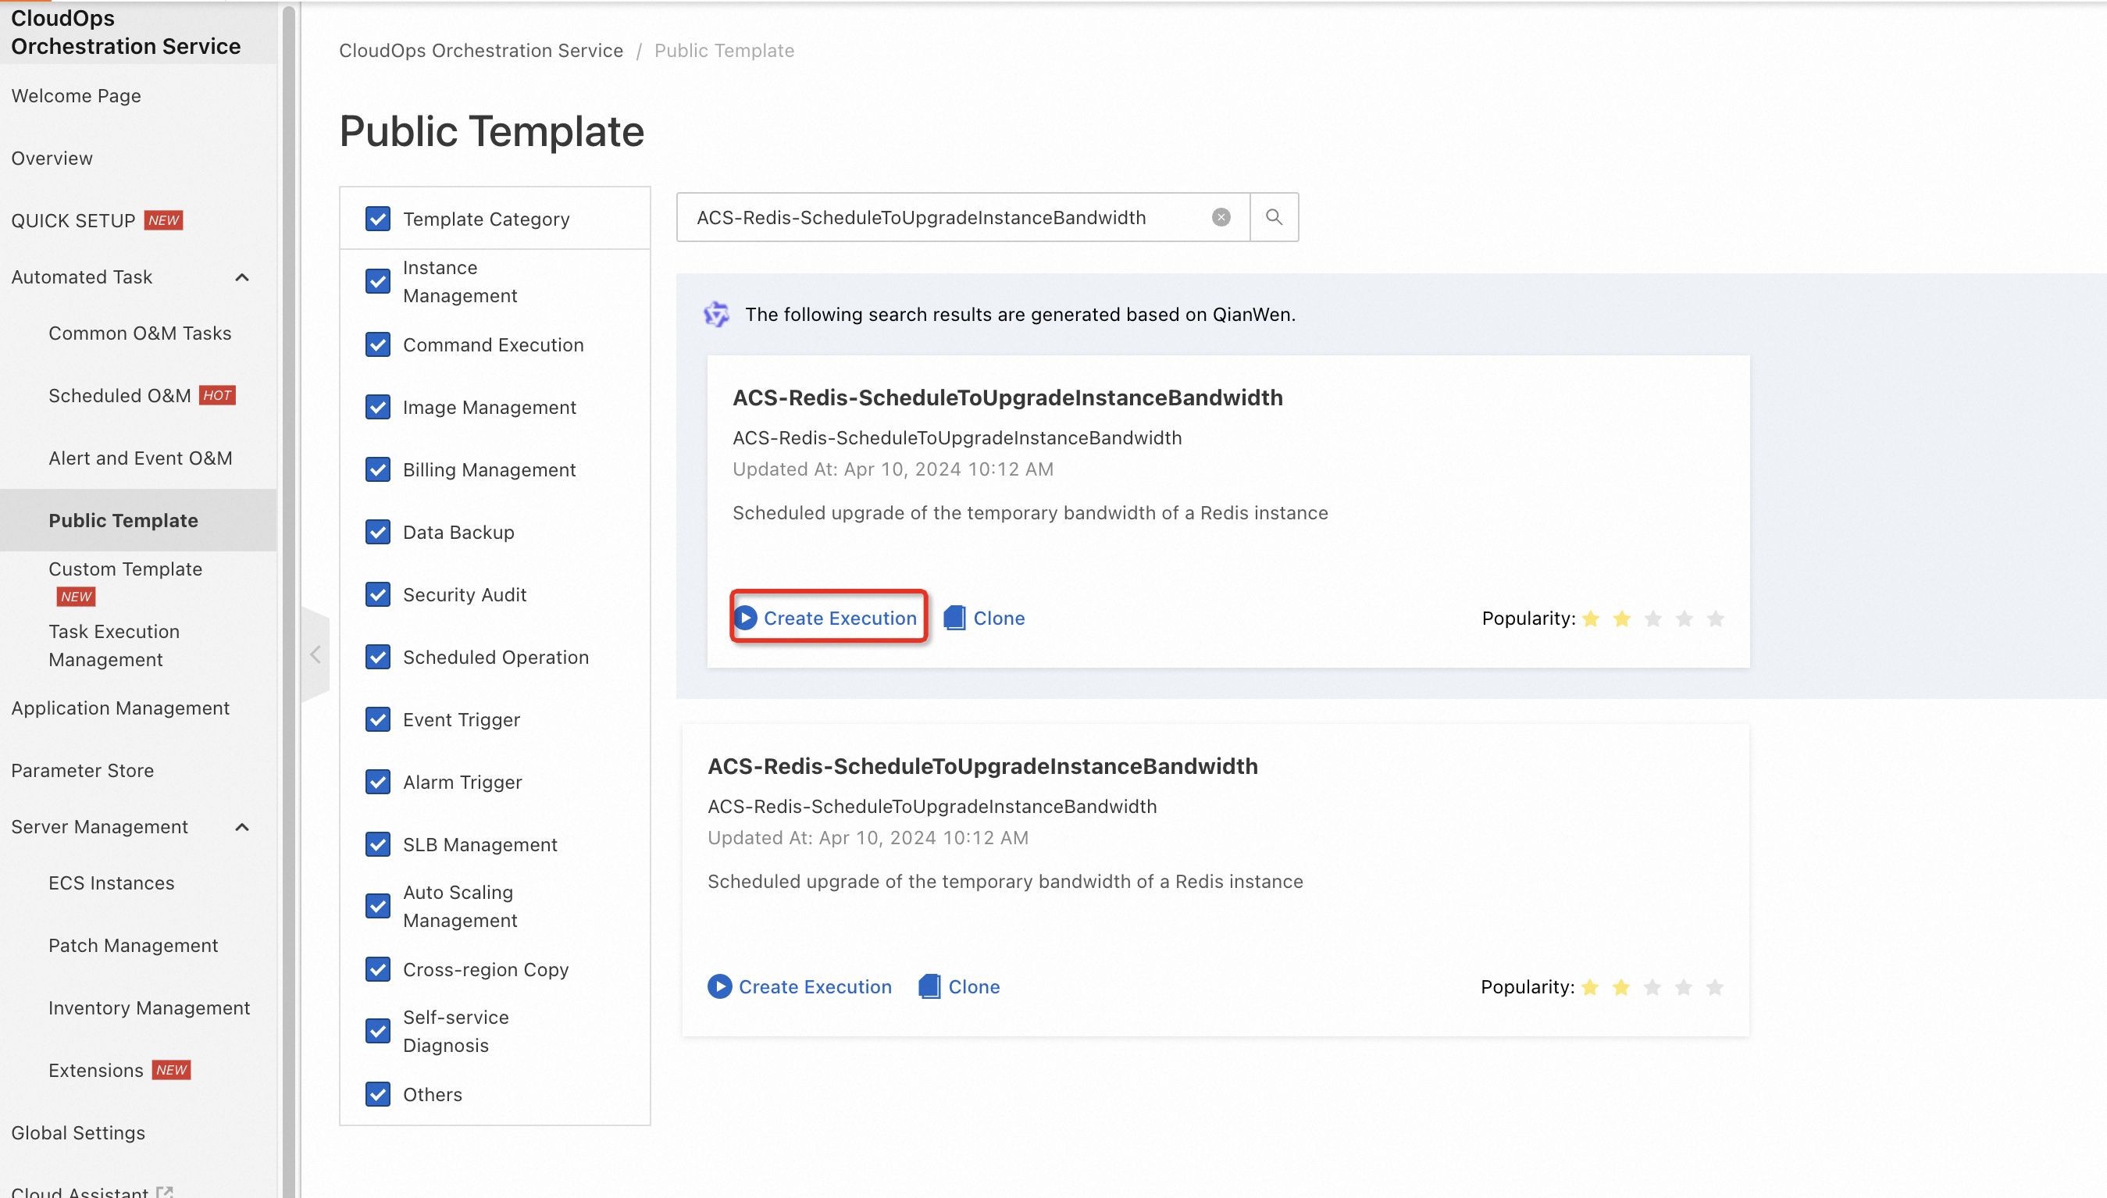The height and width of the screenshot is (1198, 2107).
Task: Click Create Execution text in first card
Action: tap(840, 618)
